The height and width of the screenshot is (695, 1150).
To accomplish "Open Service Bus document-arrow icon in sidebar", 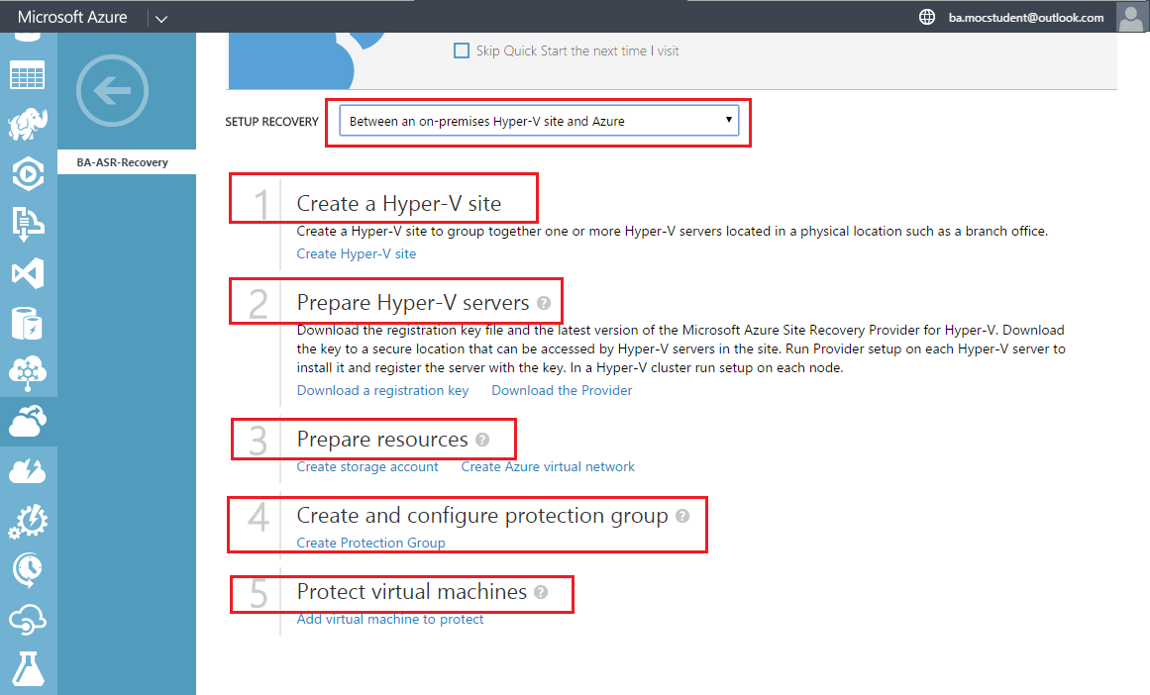I will click(x=28, y=224).
